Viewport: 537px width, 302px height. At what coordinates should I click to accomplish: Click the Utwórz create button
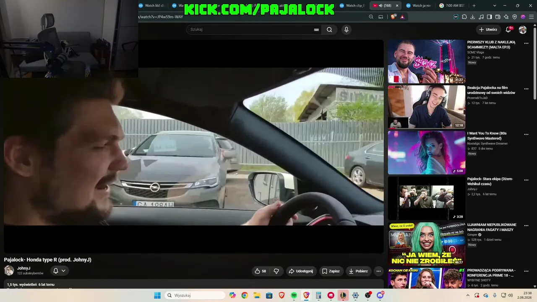click(x=488, y=29)
